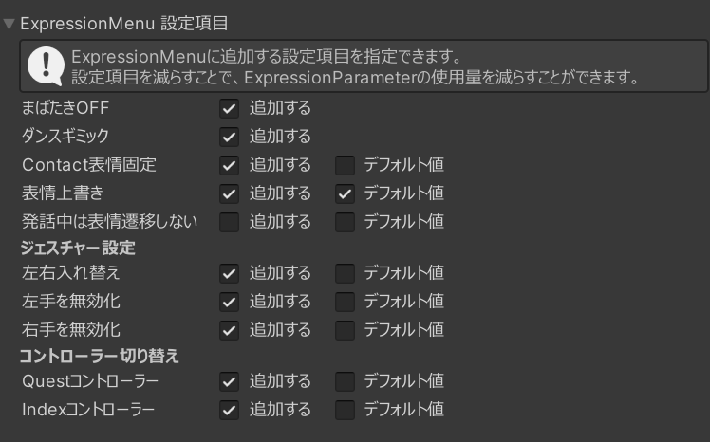The height and width of the screenshot is (442, 710).
Task: Enable デフォルト値 for 左右入れ替え
Action: [x=346, y=273]
